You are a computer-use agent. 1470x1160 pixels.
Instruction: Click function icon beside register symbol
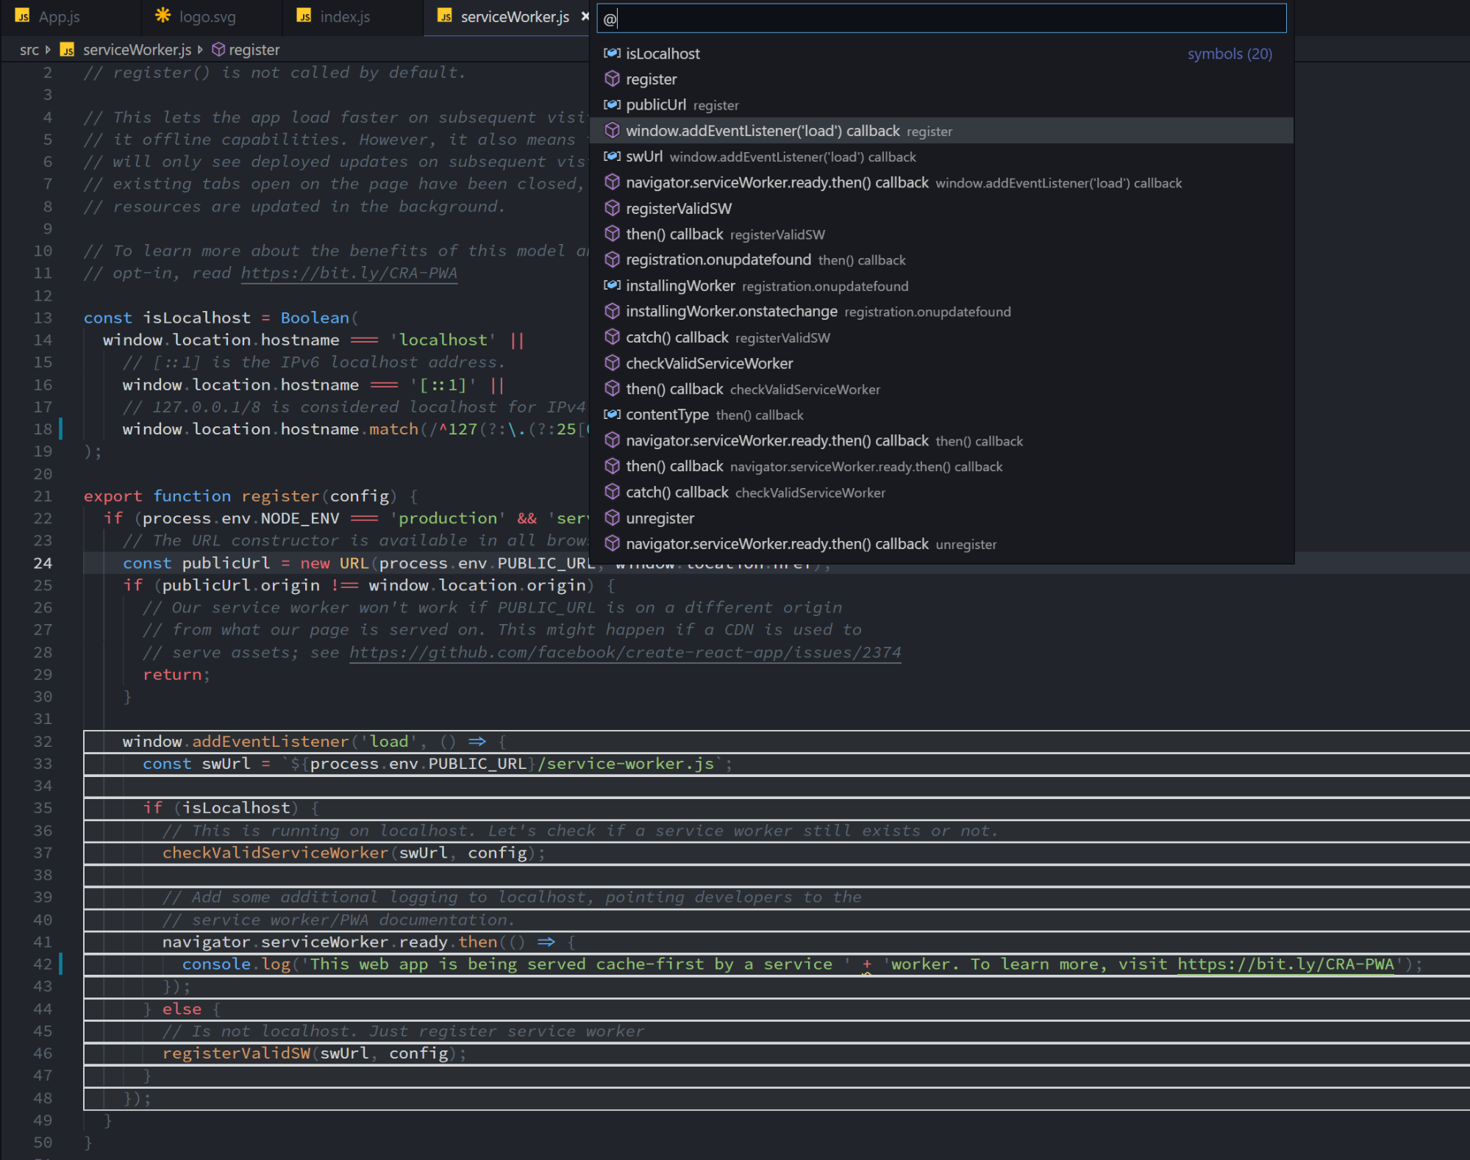[x=612, y=79]
